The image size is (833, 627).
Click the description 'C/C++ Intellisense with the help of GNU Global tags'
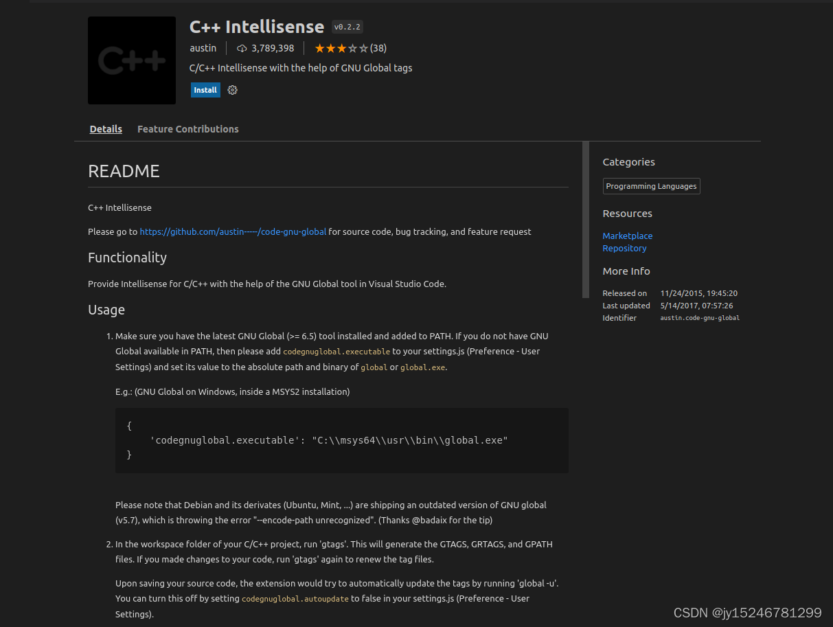(301, 68)
